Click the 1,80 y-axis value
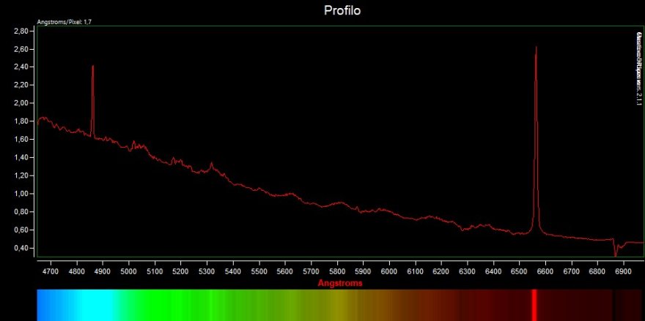This screenshot has height=321, width=645. point(21,121)
